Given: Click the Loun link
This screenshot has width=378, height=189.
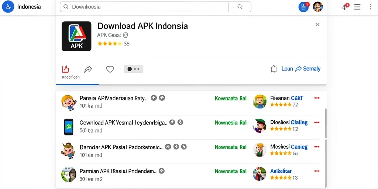Looking at the screenshot, I should pos(287,69).
